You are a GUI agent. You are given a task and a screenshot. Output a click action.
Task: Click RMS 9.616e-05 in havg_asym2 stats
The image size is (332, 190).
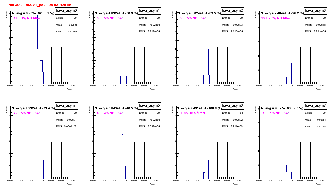pos(232,32)
